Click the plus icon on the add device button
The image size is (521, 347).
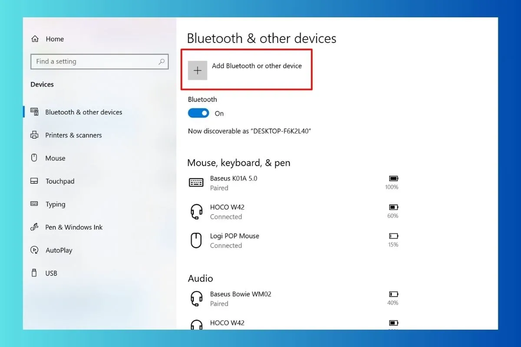tap(198, 70)
